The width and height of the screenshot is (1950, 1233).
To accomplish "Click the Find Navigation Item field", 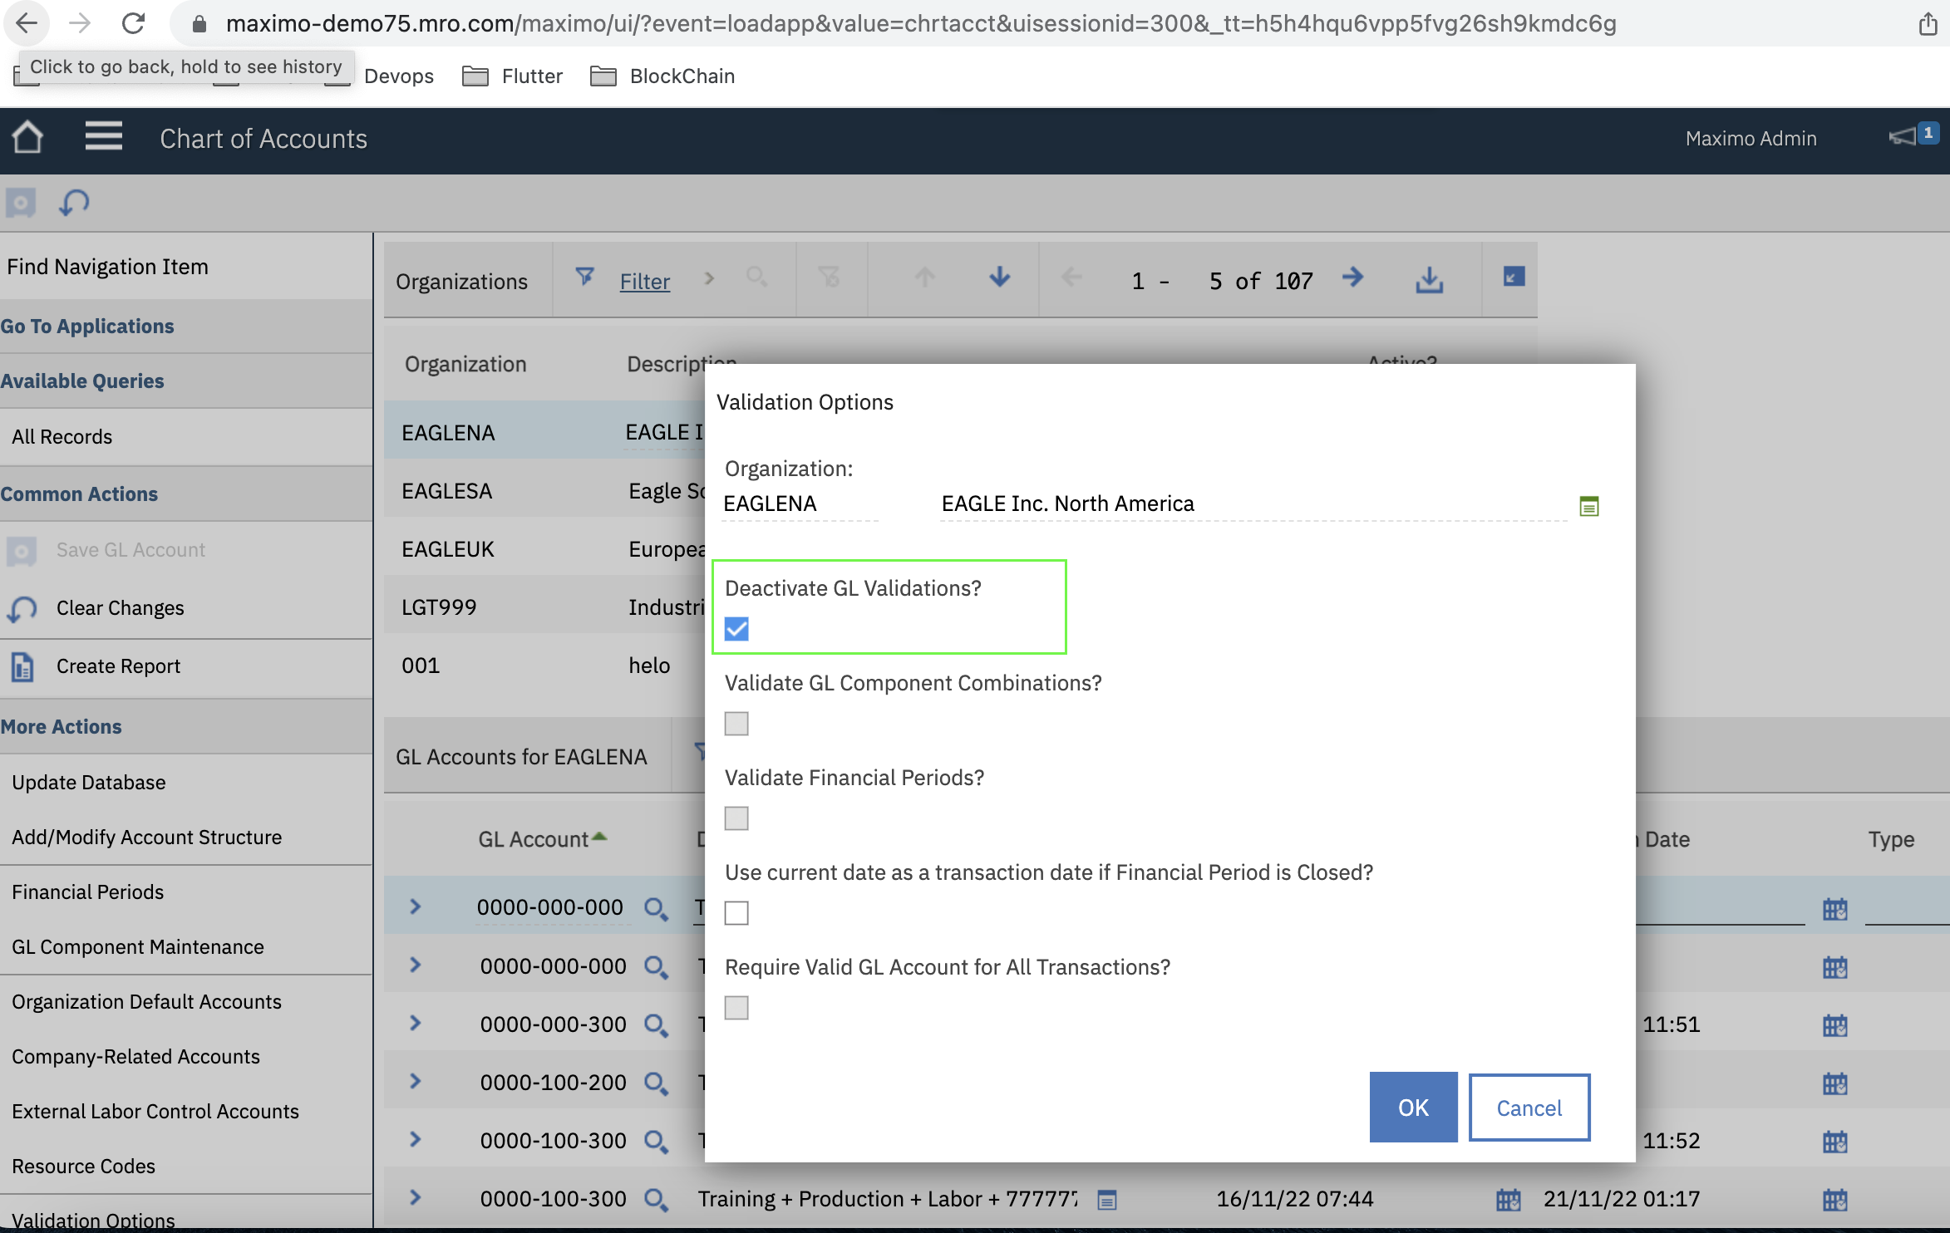I will [108, 267].
